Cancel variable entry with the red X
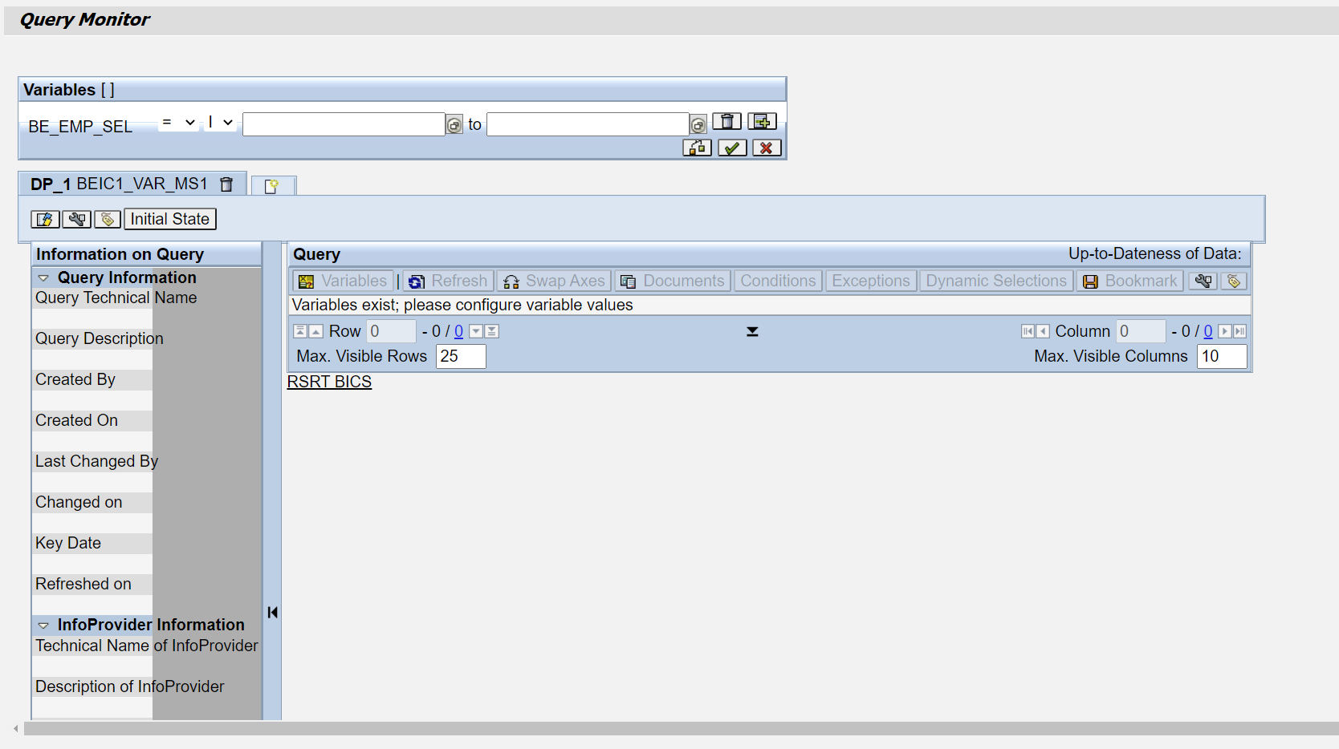This screenshot has height=749, width=1339. [x=767, y=148]
